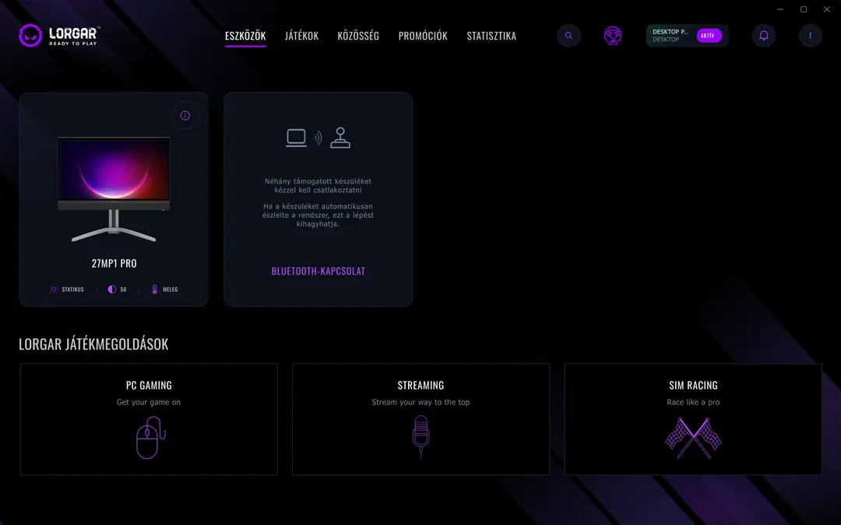
Task: Click the 27MP1 PRO device name
Action: tap(114, 264)
